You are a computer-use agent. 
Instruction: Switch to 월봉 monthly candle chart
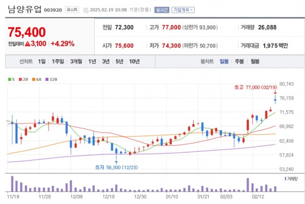(255, 61)
